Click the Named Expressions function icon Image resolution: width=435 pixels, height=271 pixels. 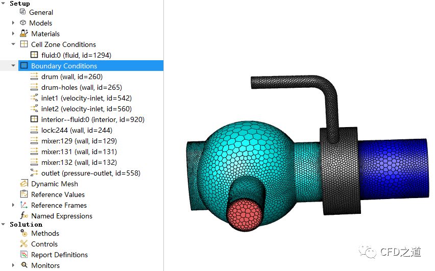(x=23, y=215)
